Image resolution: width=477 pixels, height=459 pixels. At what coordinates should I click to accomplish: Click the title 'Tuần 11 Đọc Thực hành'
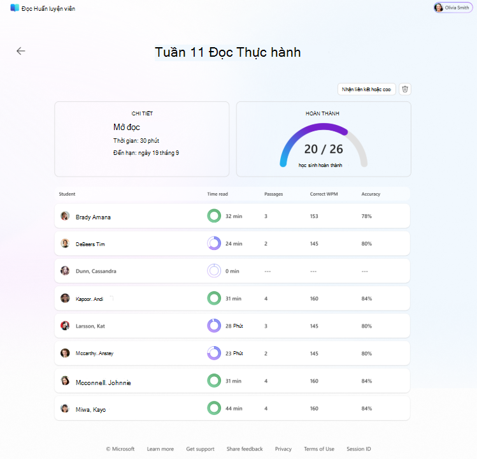[x=228, y=52]
